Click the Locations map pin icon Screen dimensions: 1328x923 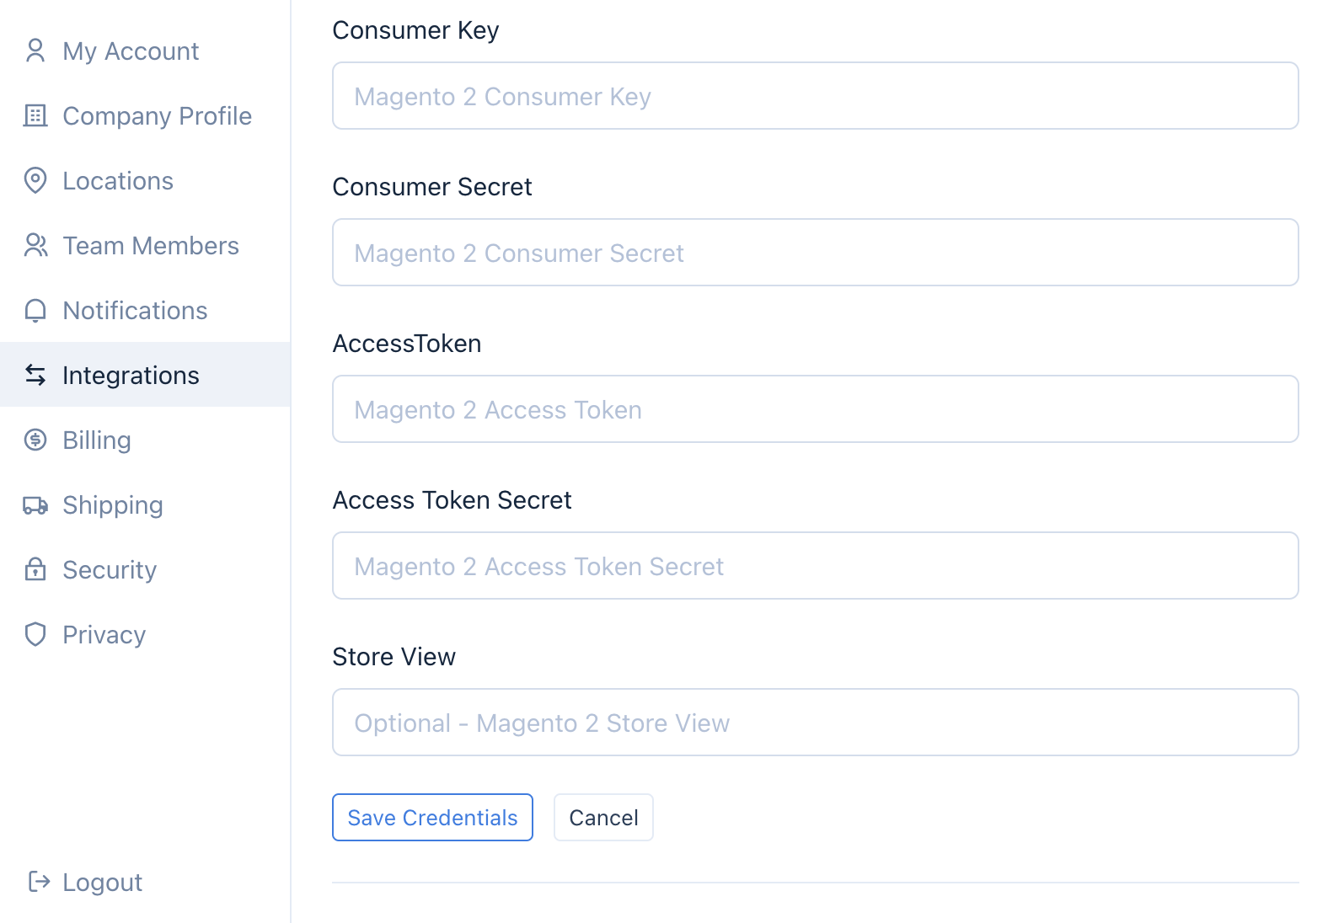[x=35, y=180]
